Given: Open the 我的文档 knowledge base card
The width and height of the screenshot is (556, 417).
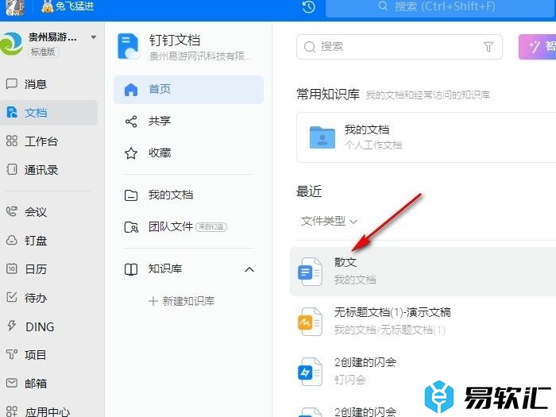Looking at the screenshot, I should 426,137.
